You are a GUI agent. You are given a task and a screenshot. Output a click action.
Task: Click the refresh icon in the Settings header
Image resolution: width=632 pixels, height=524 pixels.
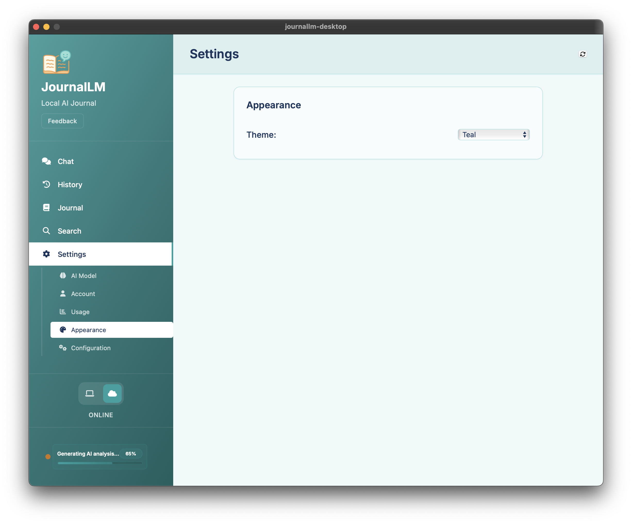[x=583, y=54]
